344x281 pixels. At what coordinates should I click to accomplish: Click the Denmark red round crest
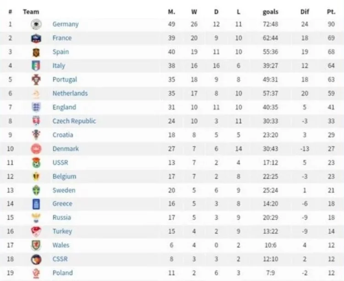36,149
